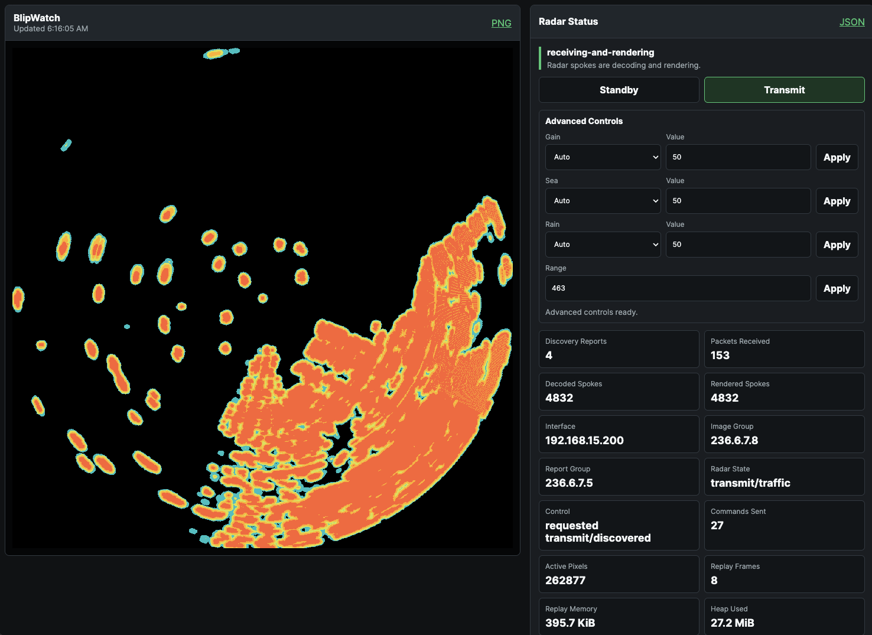872x635 pixels.
Task: Apply the Rain setting
Action: point(837,245)
